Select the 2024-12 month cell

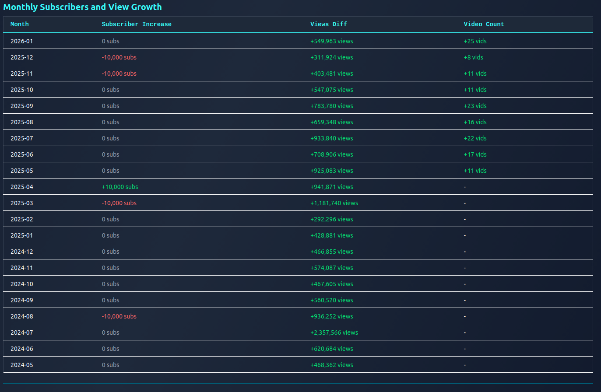[x=22, y=252]
